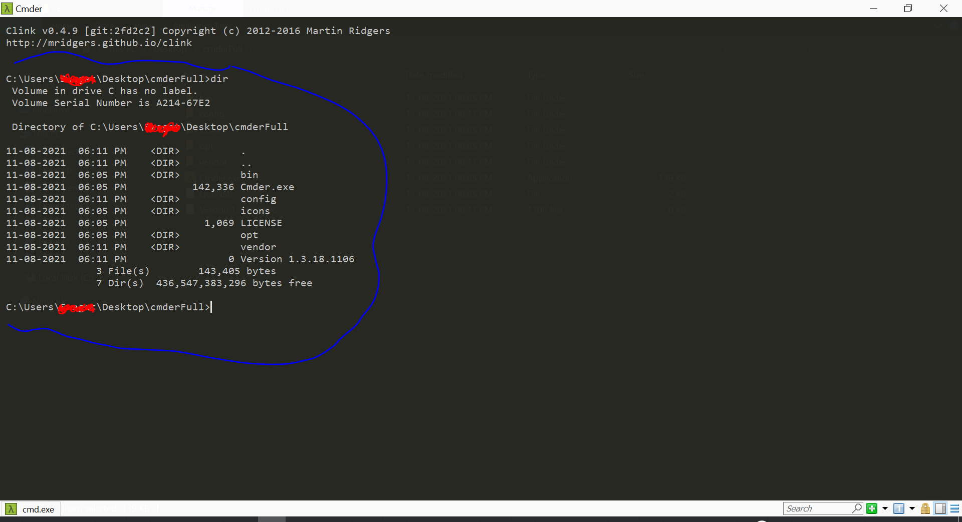Switch to the cmd.exe tab
Viewport: 962px width, 522px height.
click(x=38, y=509)
